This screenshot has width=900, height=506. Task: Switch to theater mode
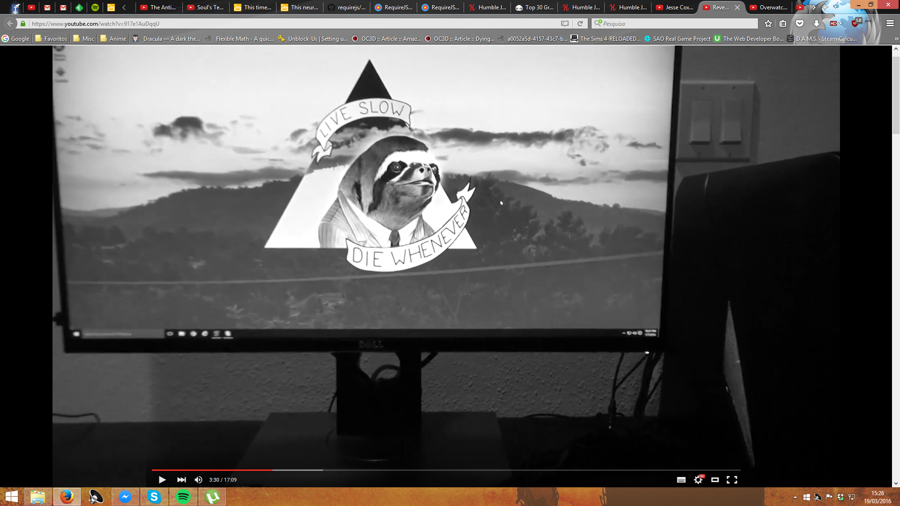[715, 480]
